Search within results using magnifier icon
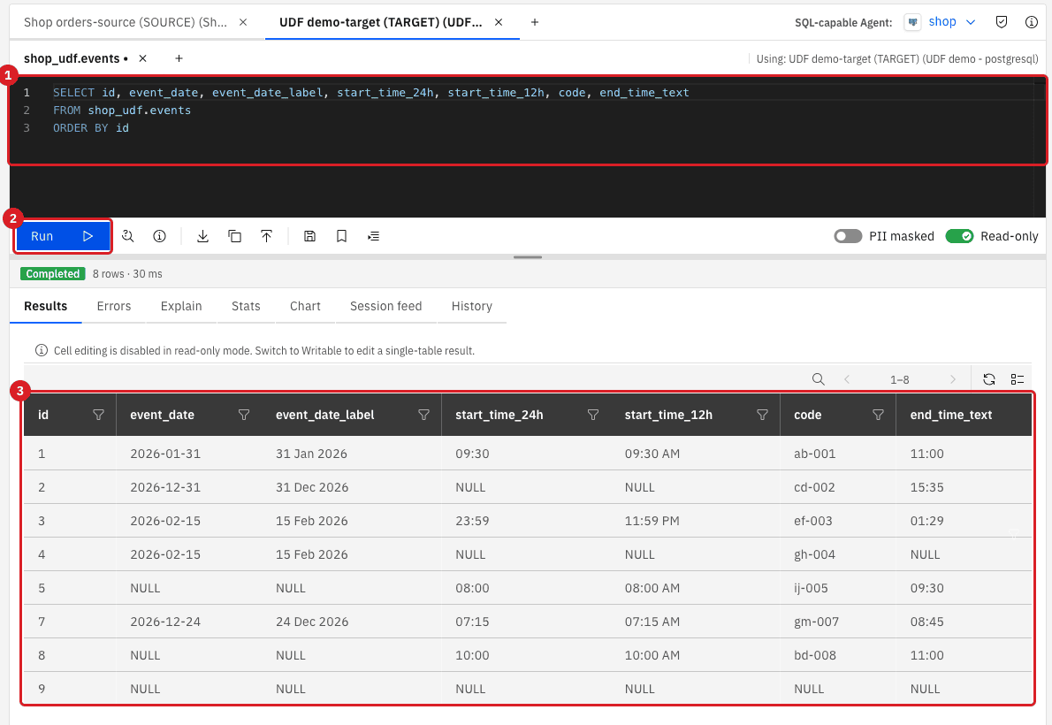 [x=818, y=379]
